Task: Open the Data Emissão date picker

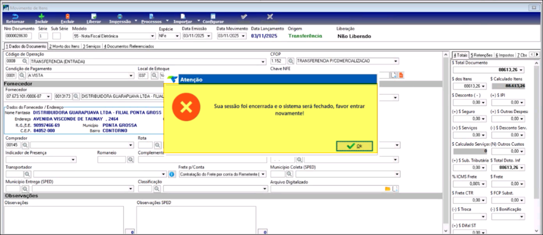Action: [x=209, y=36]
